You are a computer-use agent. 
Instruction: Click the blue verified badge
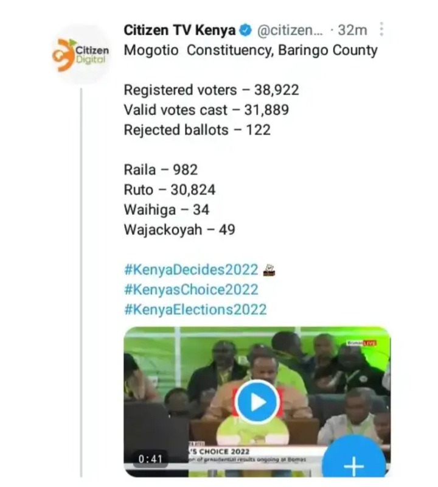coord(246,30)
